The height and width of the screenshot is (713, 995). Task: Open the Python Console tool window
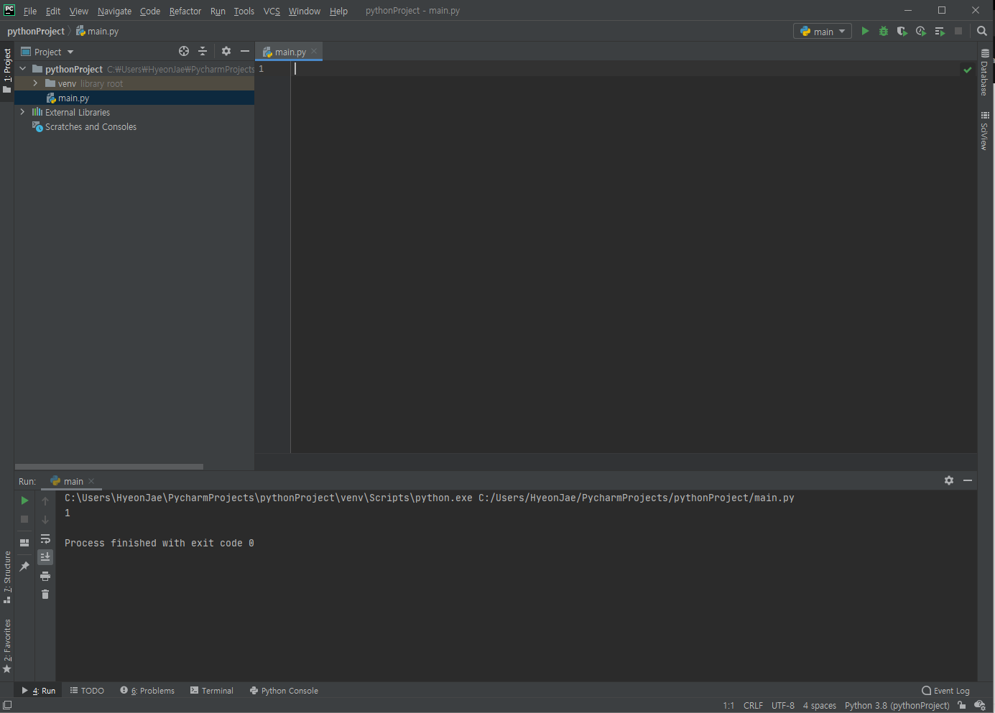click(284, 690)
